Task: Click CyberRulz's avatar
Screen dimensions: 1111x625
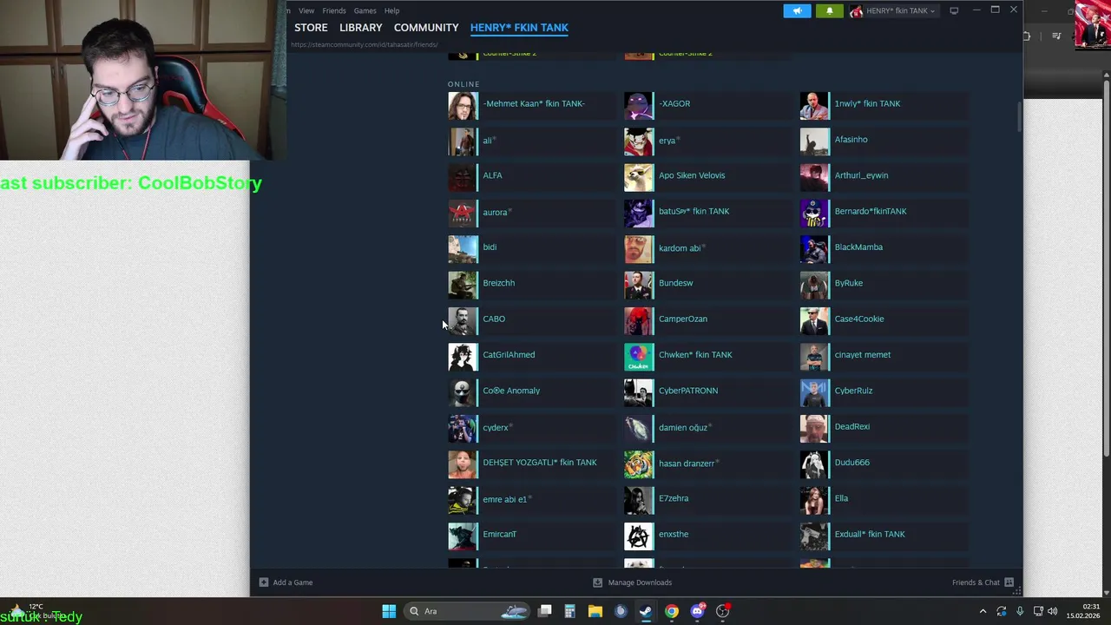Action: pos(814,391)
